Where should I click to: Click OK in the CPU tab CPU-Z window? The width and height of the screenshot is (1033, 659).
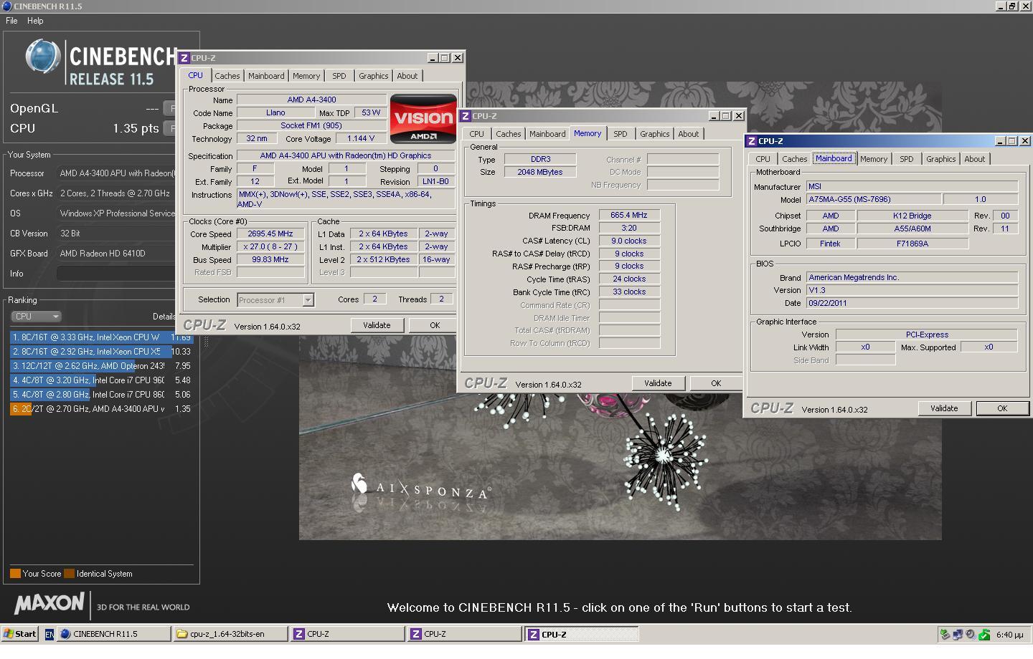pyautogui.click(x=433, y=325)
